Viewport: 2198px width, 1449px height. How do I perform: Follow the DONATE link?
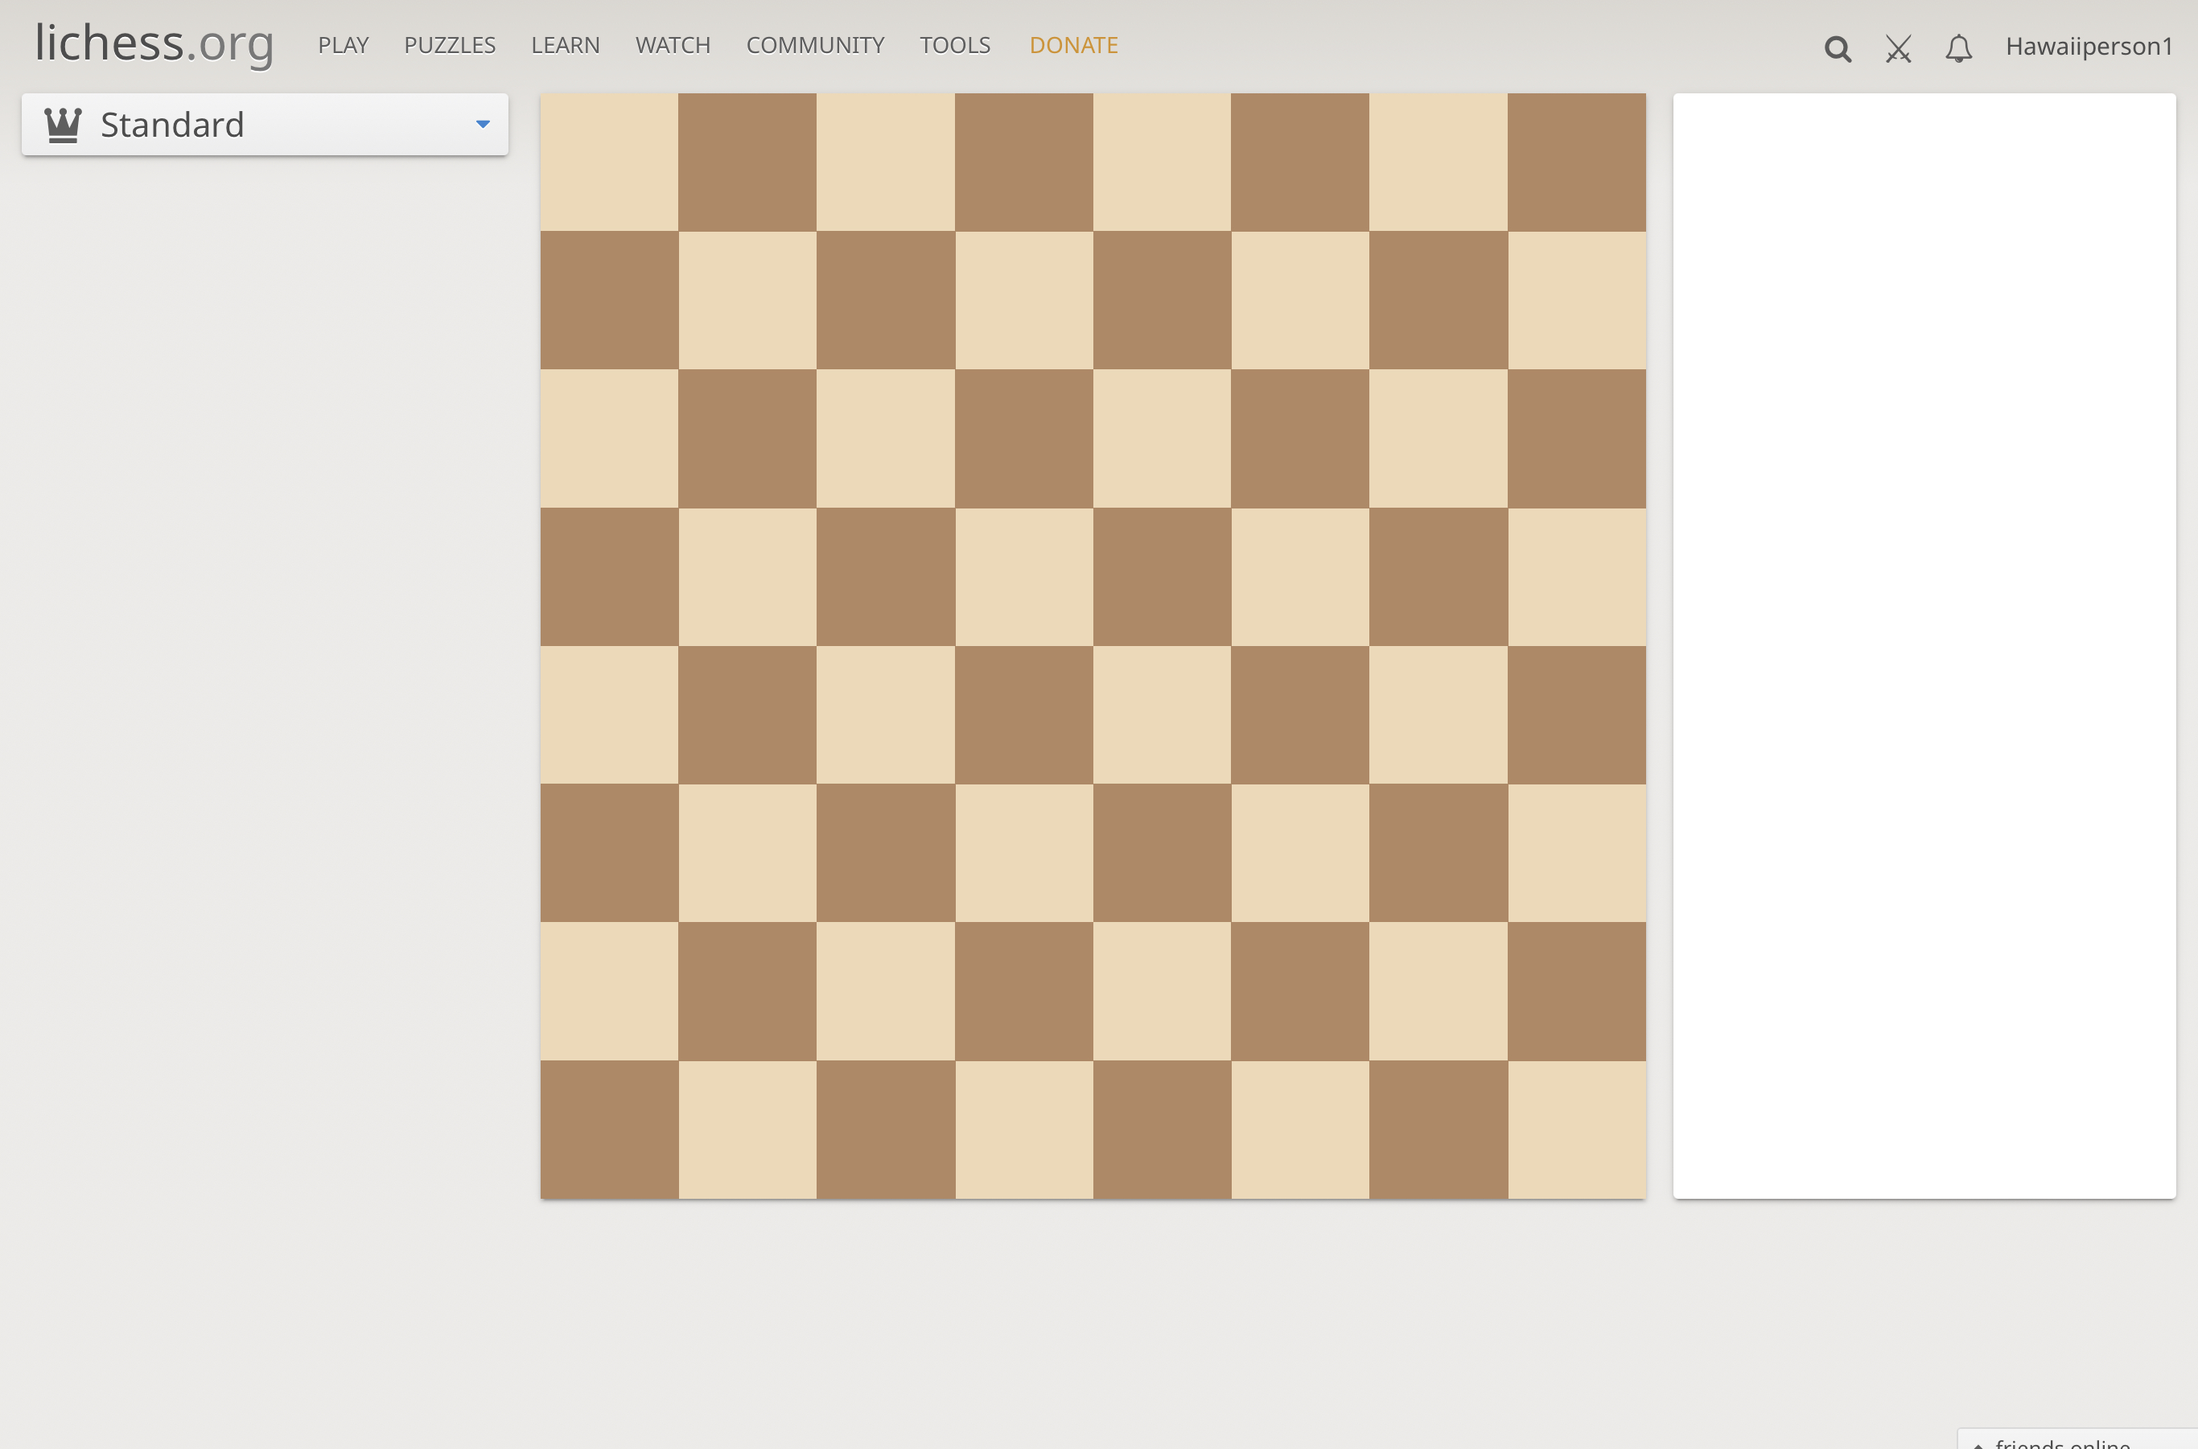click(x=1073, y=45)
